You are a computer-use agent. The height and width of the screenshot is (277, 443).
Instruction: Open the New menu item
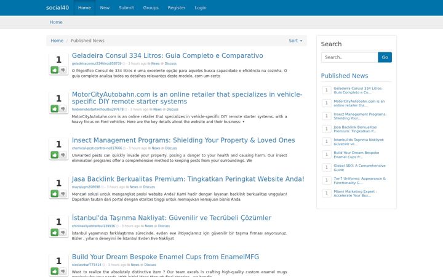tap(105, 7)
